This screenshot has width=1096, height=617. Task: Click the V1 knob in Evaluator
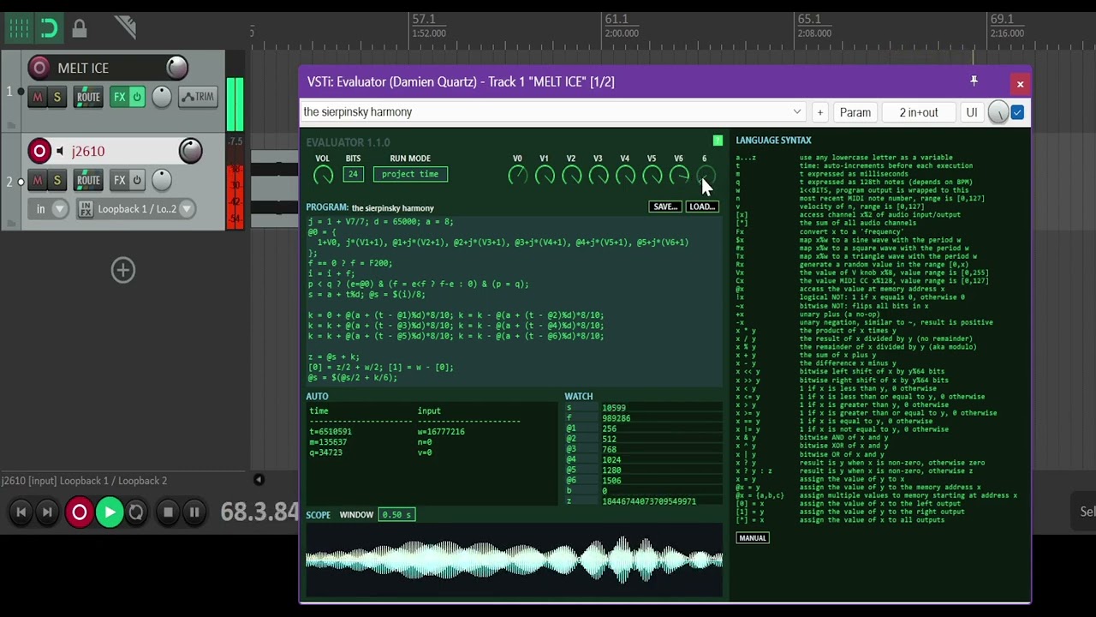544,176
